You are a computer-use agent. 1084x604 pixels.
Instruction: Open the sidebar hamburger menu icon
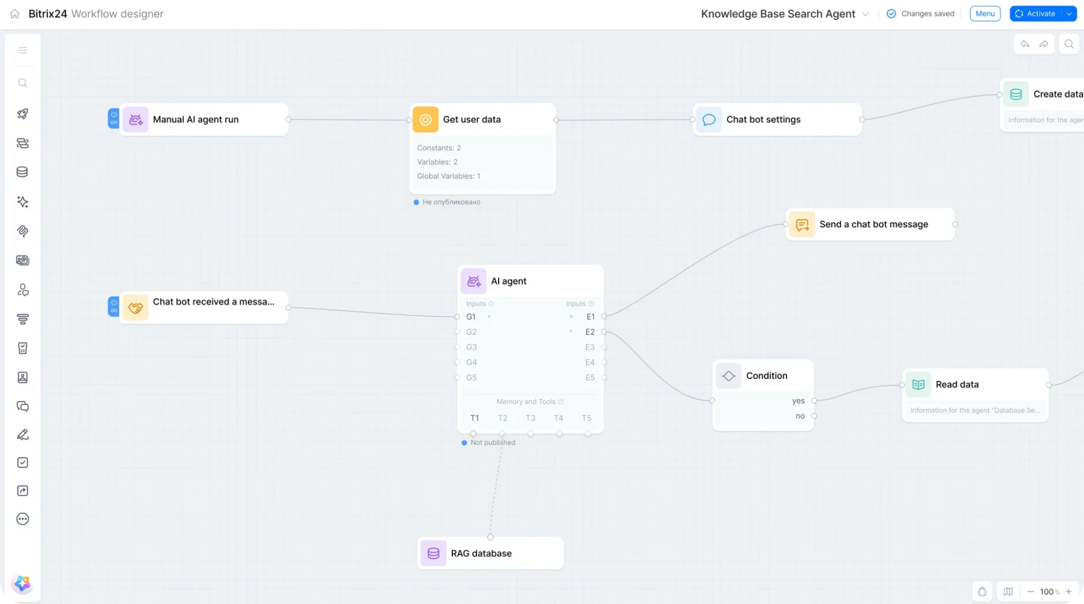(23, 50)
